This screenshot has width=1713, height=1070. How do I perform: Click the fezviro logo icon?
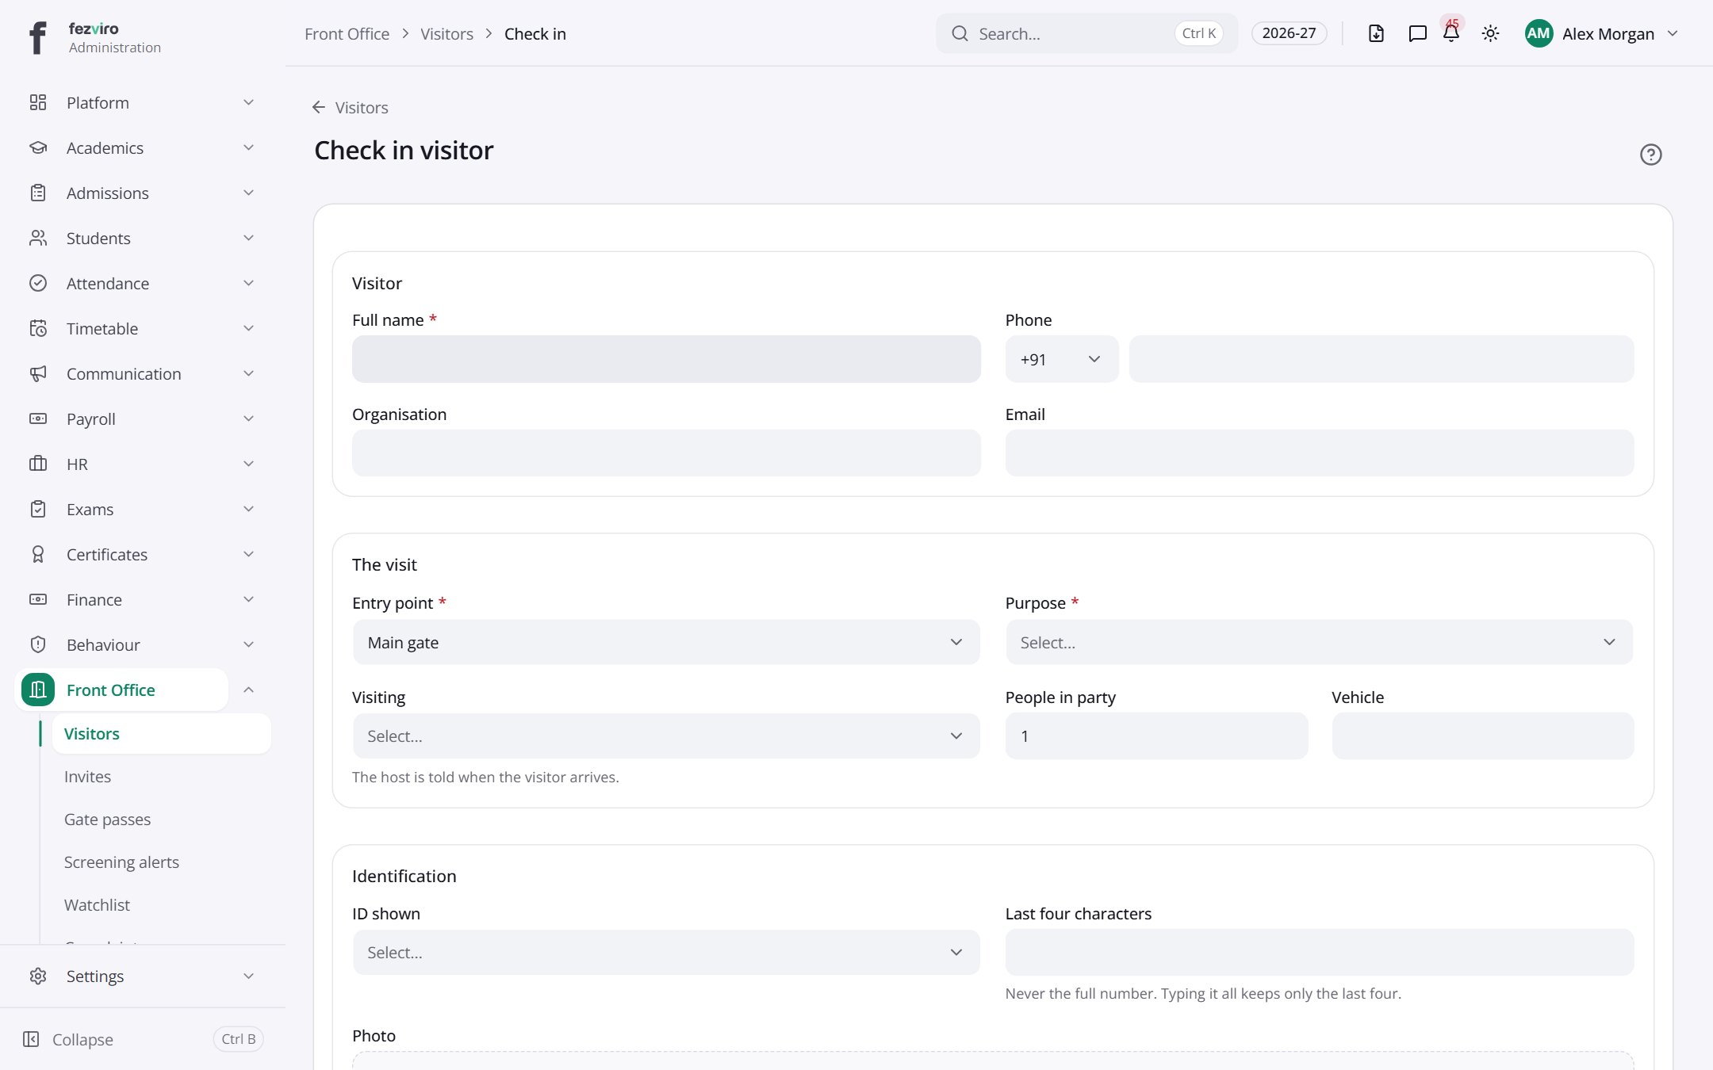(x=37, y=37)
